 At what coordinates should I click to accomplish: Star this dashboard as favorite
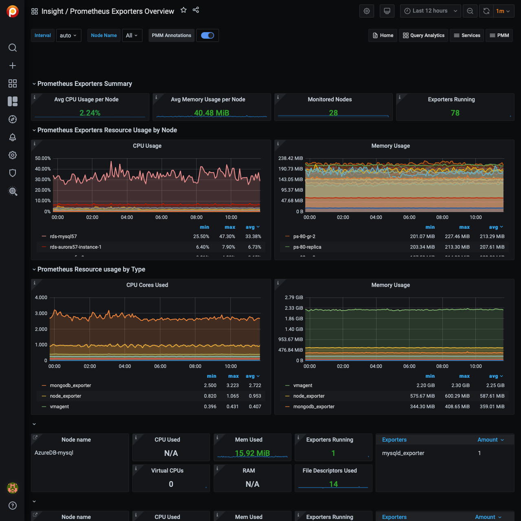(184, 10)
